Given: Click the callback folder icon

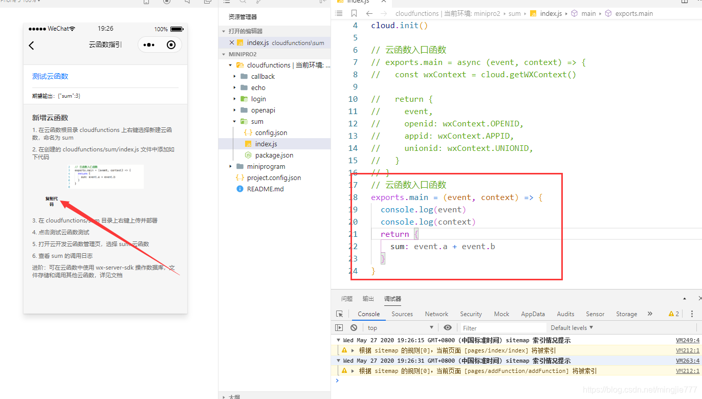Looking at the screenshot, I should pyautogui.click(x=244, y=76).
